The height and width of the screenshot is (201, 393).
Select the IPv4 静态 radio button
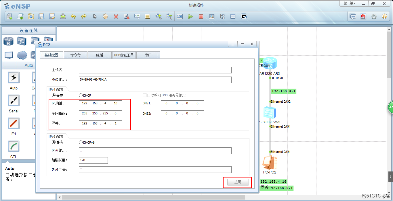pyautogui.click(x=54, y=95)
